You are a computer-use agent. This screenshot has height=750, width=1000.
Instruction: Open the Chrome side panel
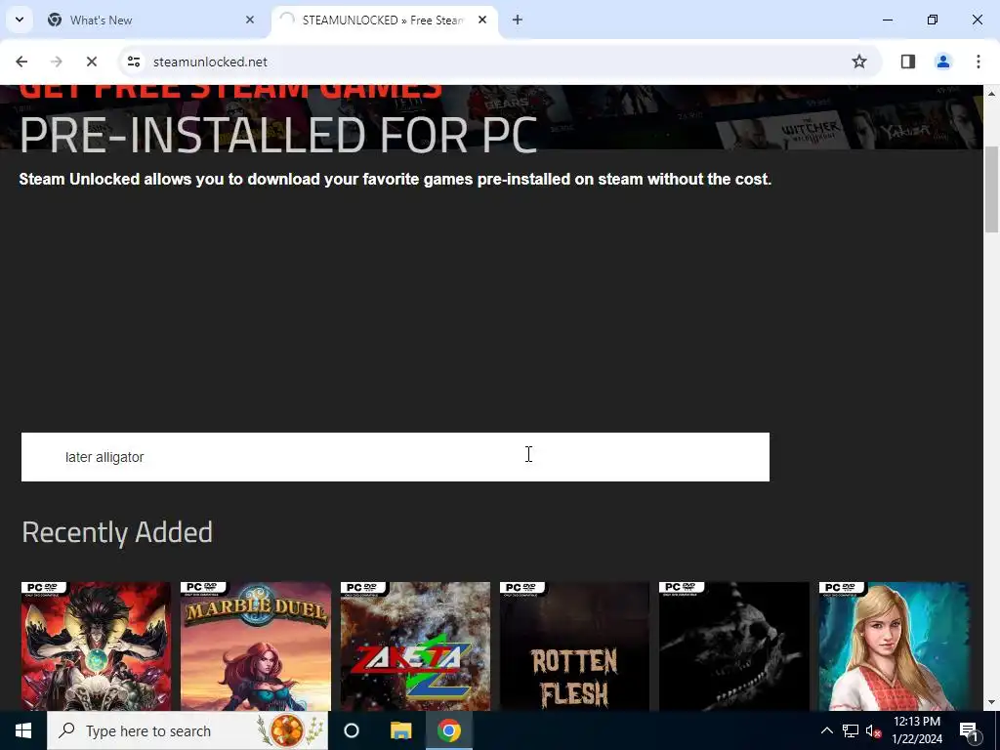pos(908,62)
